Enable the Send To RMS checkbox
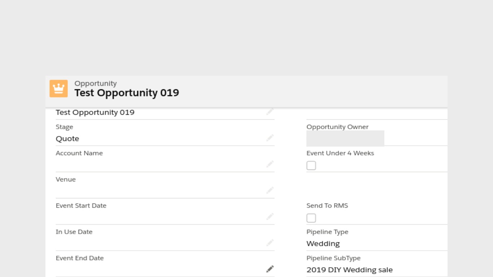This screenshot has width=493, height=277. 311,218
